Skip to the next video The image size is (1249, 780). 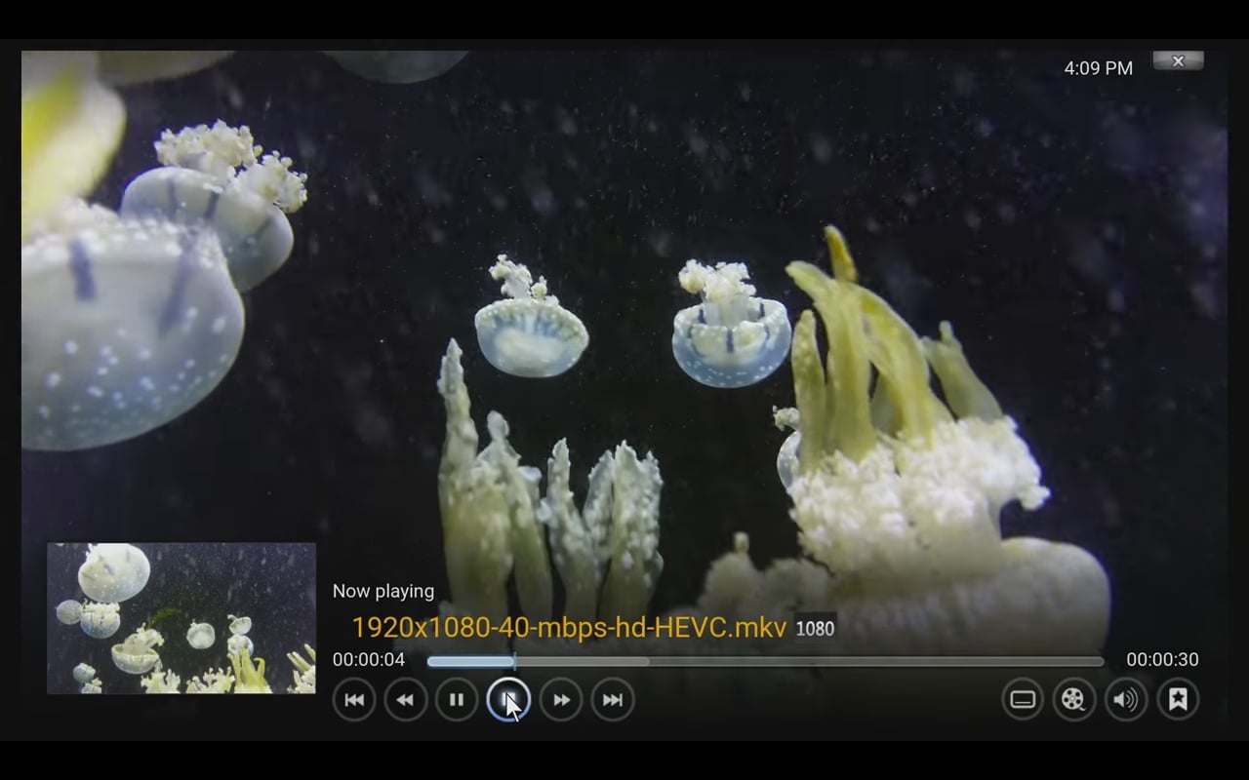[613, 699]
